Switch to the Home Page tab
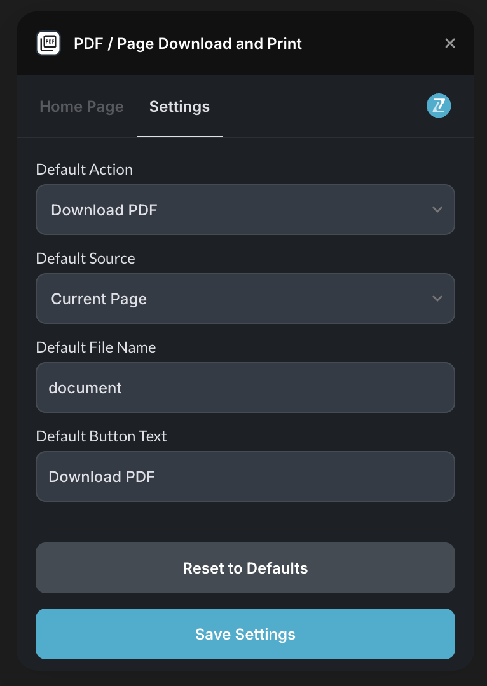The image size is (487, 686). tap(81, 107)
